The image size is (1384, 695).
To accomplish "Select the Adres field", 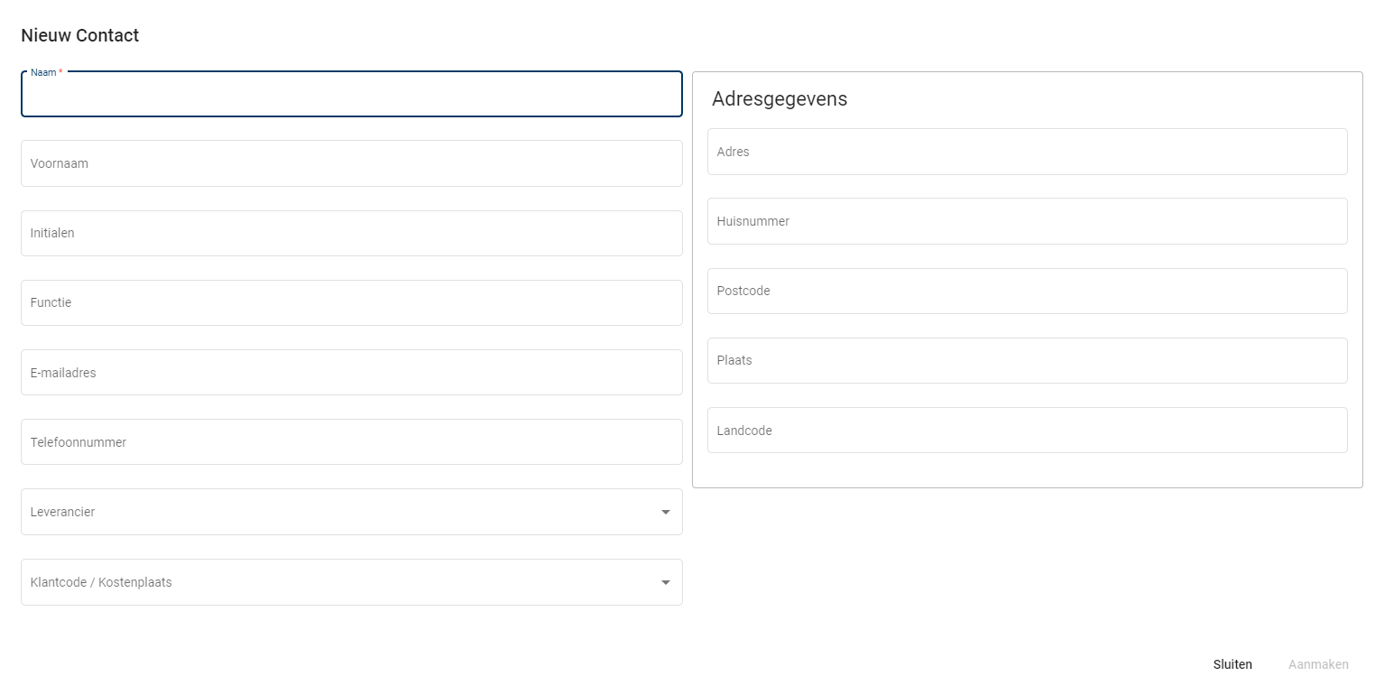I will tap(1027, 153).
